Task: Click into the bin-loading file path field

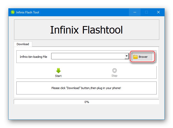Action: point(88,56)
